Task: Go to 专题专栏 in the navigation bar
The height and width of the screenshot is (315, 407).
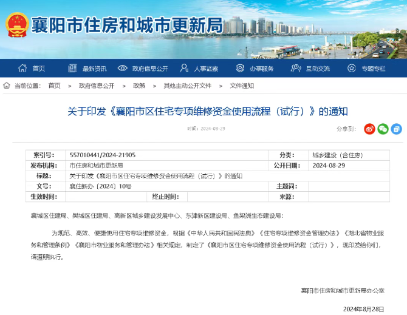Action: (374, 69)
